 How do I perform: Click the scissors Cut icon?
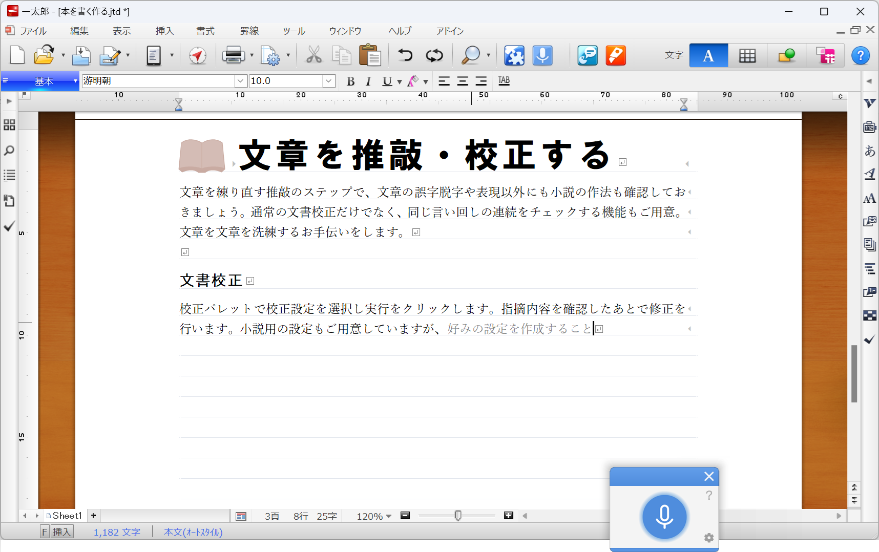tap(313, 55)
